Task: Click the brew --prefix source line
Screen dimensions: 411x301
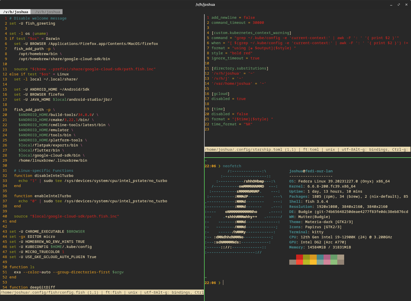Action: point(85,69)
